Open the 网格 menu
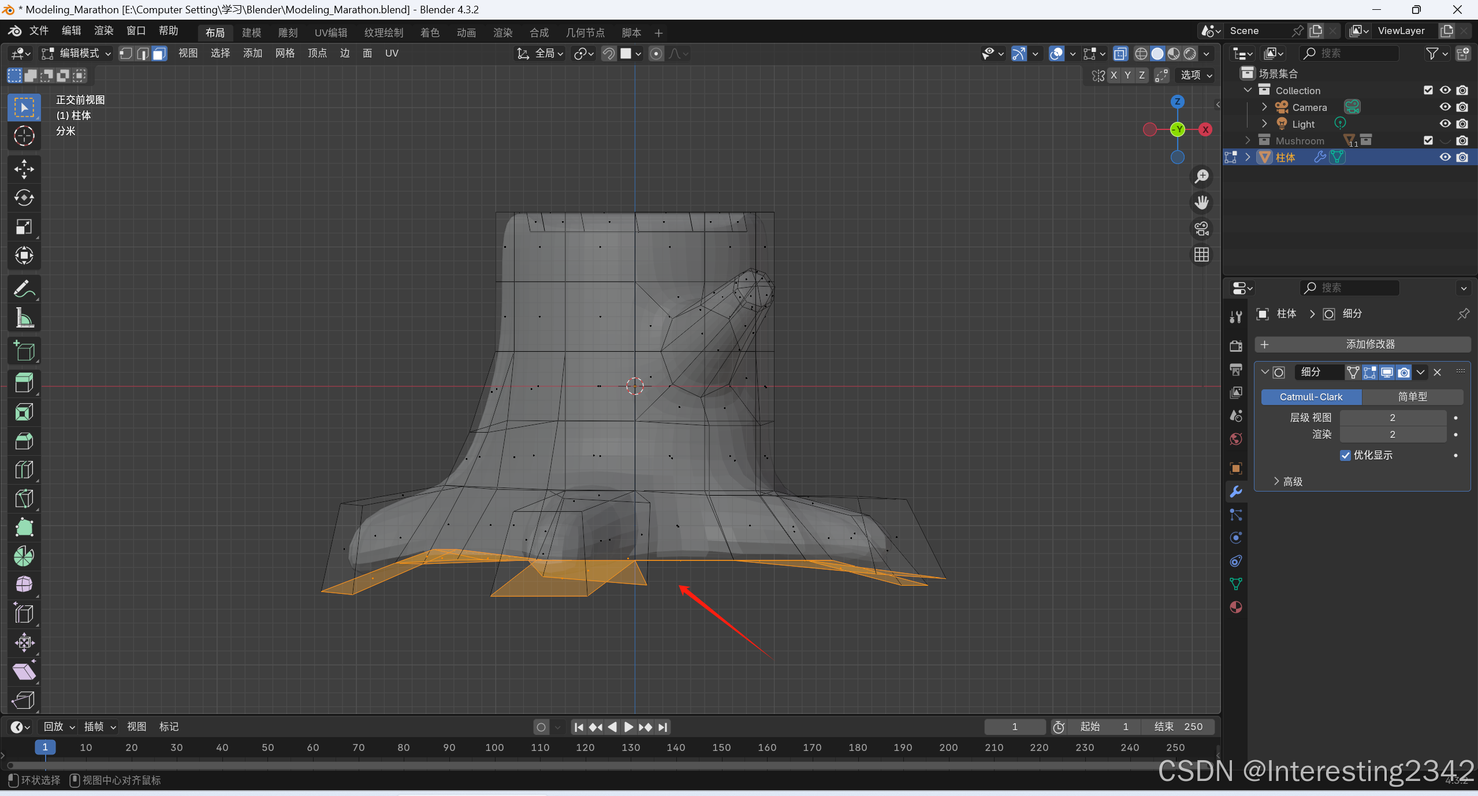The image size is (1478, 796). (285, 54)
